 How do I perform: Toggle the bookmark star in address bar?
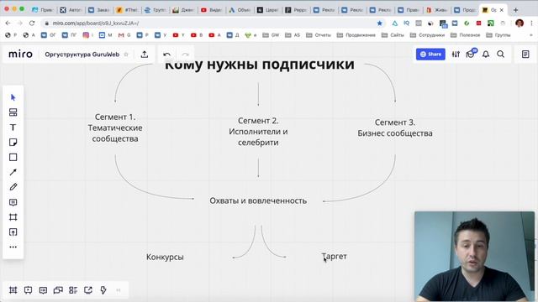click(x=379, y=23)
